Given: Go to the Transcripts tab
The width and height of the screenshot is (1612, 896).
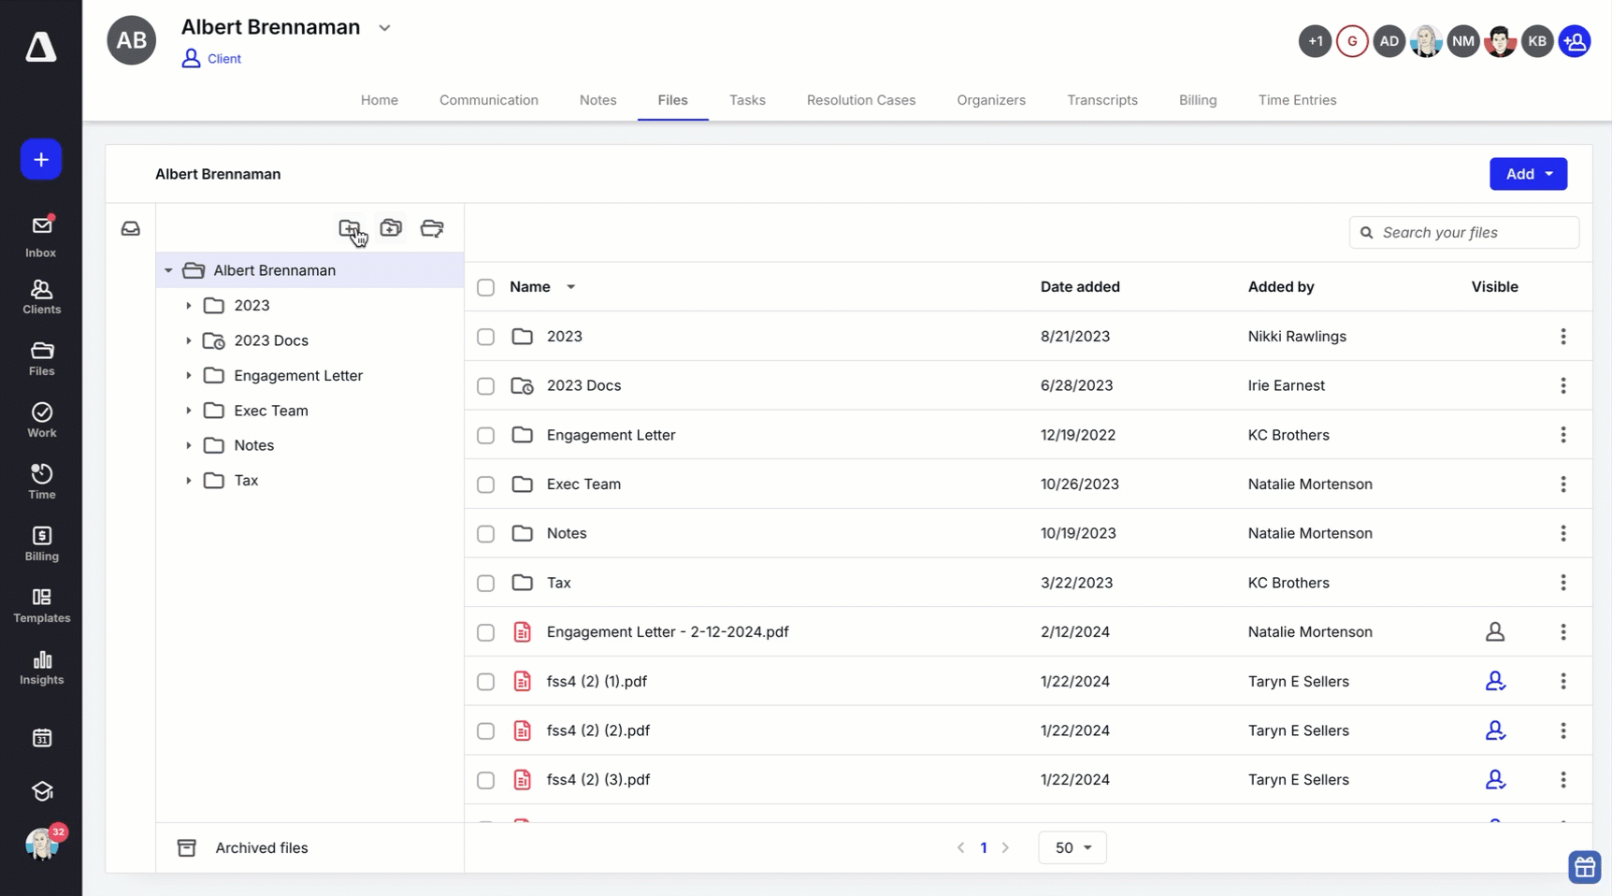Looking at the screenshot, I should click(x=1101, y=100).
